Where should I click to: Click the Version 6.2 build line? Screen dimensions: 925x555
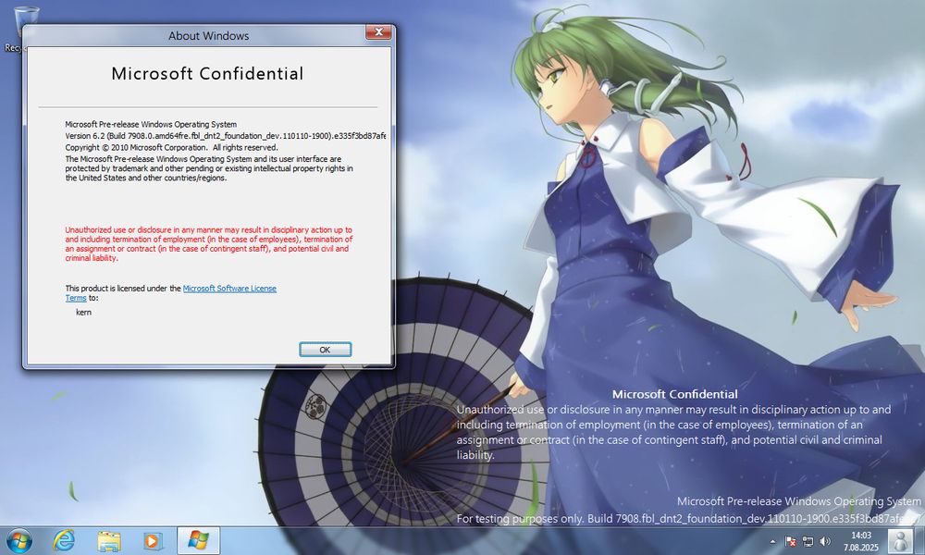pyautogui.click(x=226, y=136)
